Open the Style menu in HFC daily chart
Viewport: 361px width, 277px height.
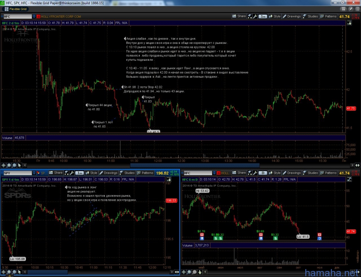(275, 173)
